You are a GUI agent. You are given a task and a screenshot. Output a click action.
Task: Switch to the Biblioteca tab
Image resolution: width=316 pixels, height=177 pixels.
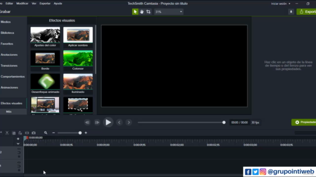pos(7,33)
